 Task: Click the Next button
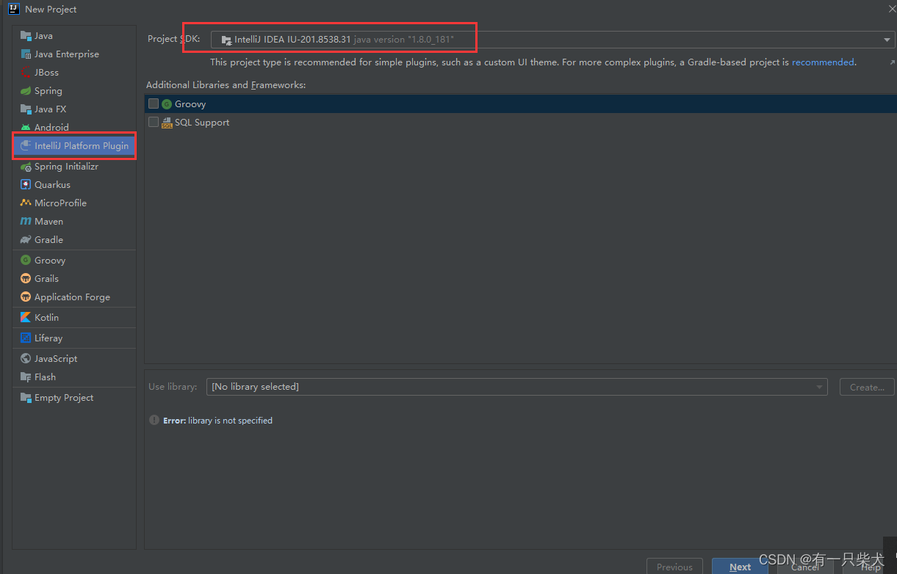coord(740,567)
